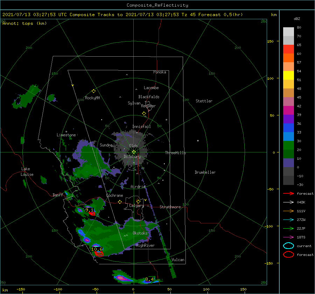Click the 80 dBZ light gray swatch

[288, 32]
